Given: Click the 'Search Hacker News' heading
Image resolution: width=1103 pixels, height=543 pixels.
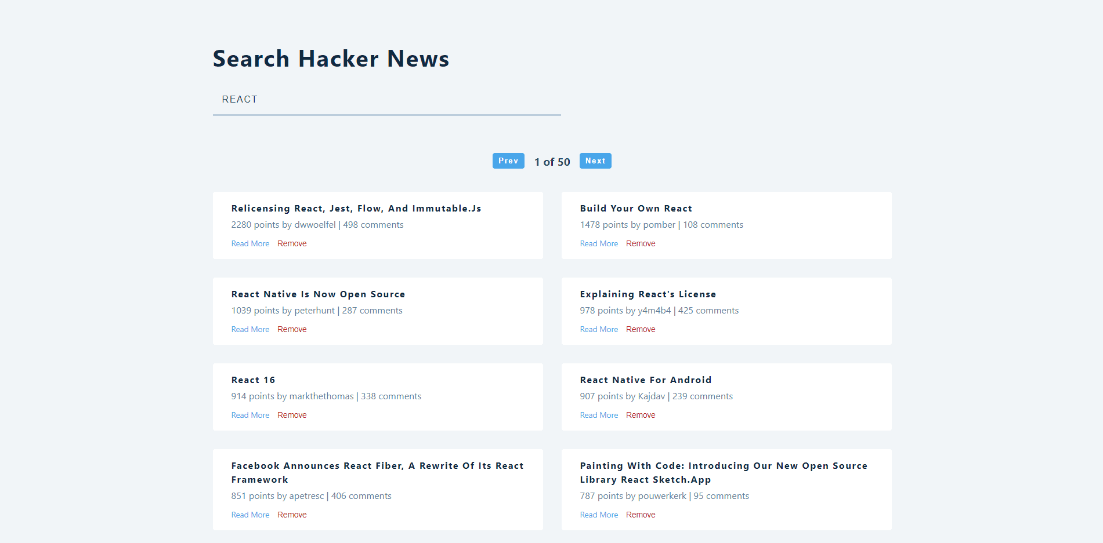Looking at the screenshot, I should tap(331, 59).
